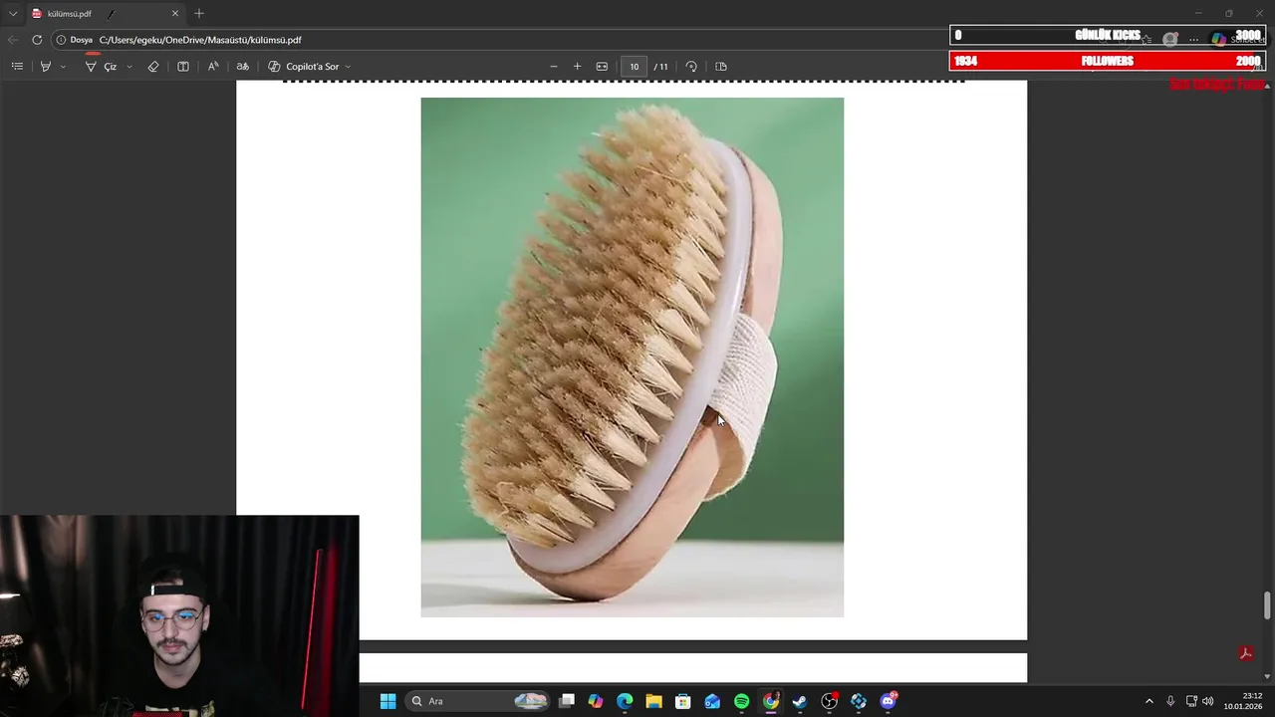Open File Explorer from the taskbar

click(653, 701)
